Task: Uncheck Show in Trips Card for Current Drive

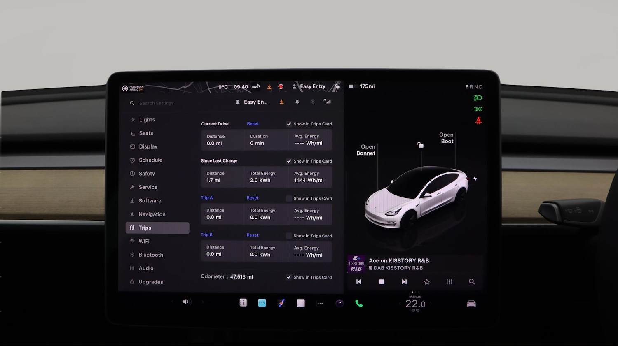Action: (289, 124)
